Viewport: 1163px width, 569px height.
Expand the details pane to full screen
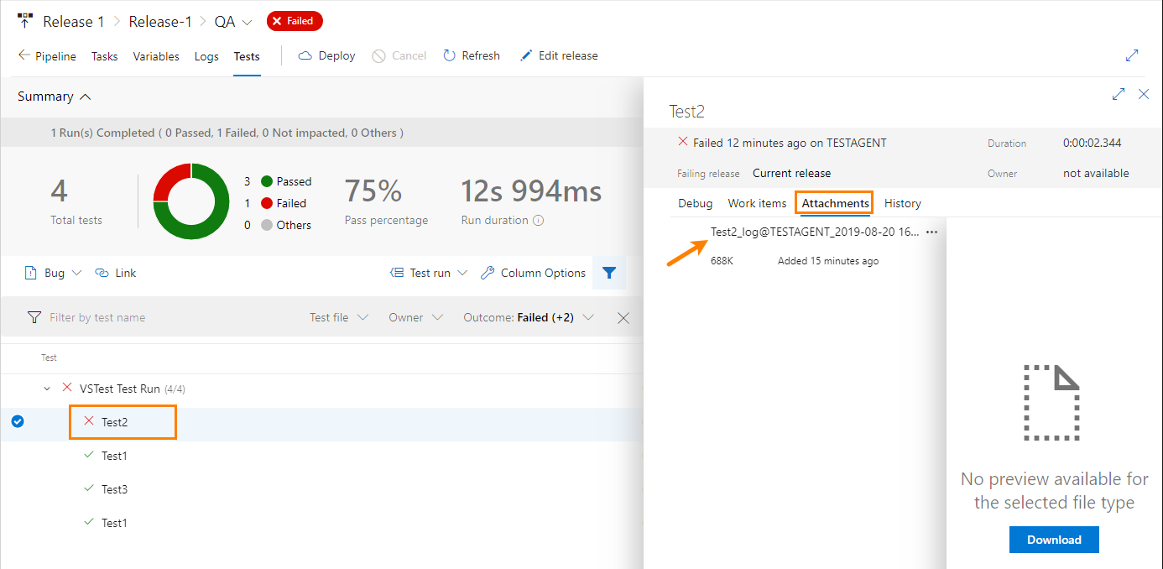click(1118, 94)
